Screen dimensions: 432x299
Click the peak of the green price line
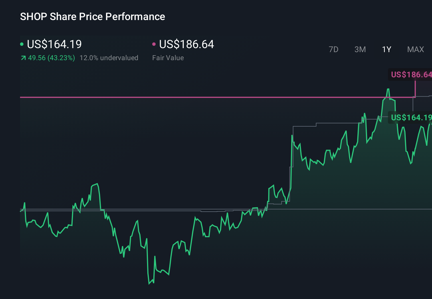(x=388, y=89)
